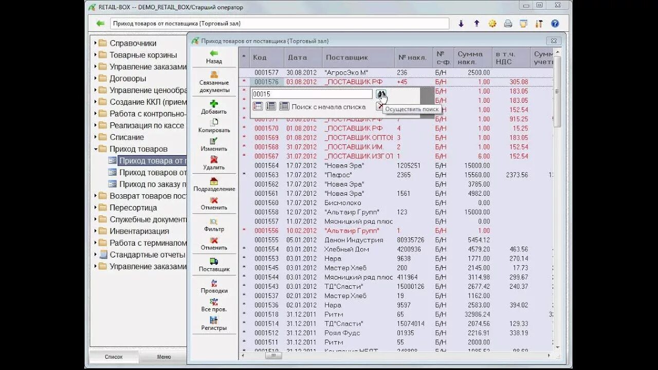Image resolution: width=658 pixels, height=370 pixels.
Task: Click the blue down arrow toolbar icon
Action: (x=461, y=24)
